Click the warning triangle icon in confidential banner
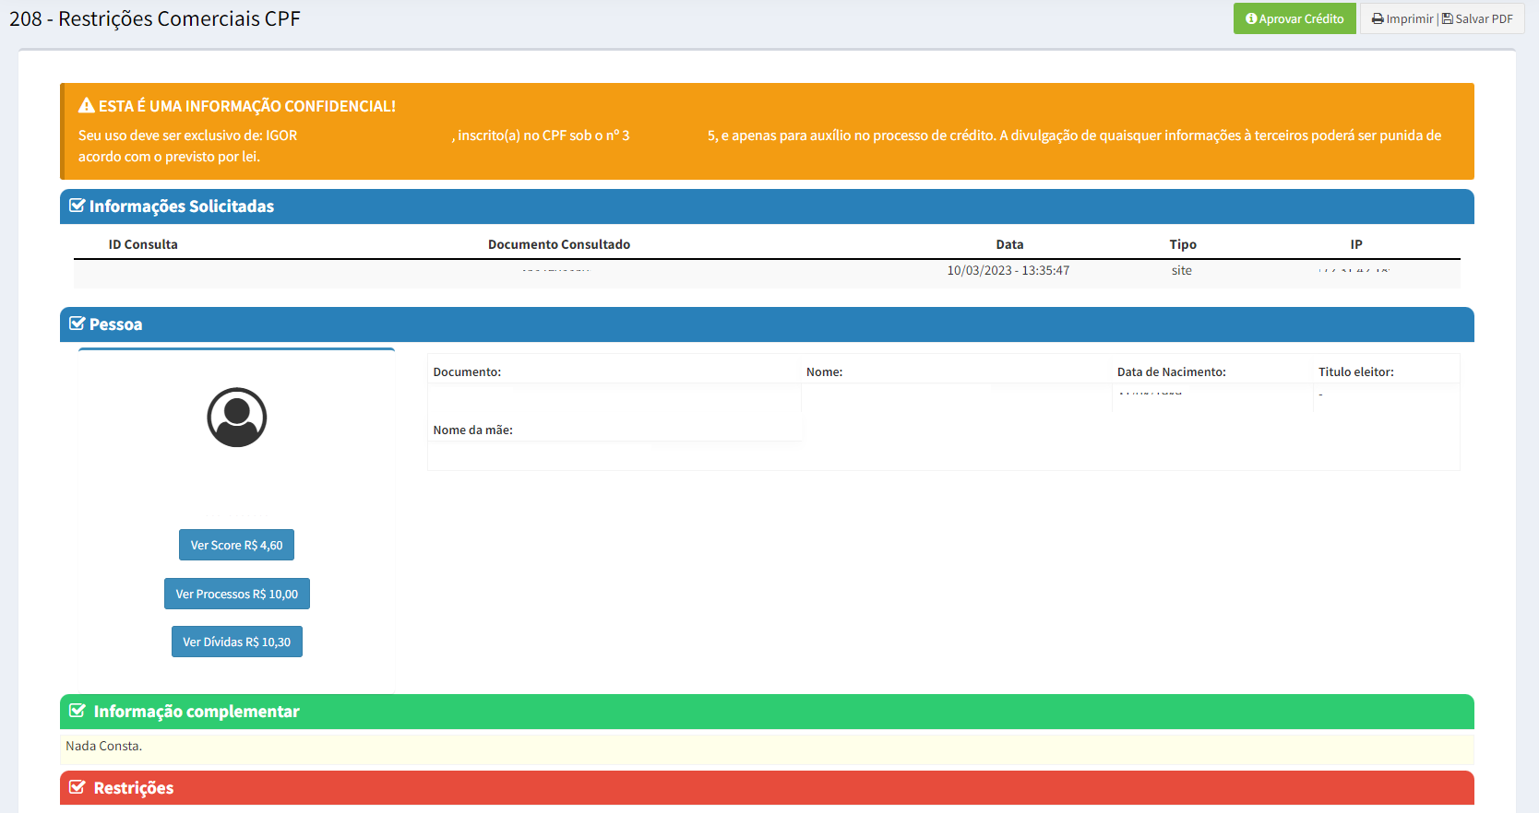The width and height of the screenshot is (1539, 813). (x=87, y=106)
